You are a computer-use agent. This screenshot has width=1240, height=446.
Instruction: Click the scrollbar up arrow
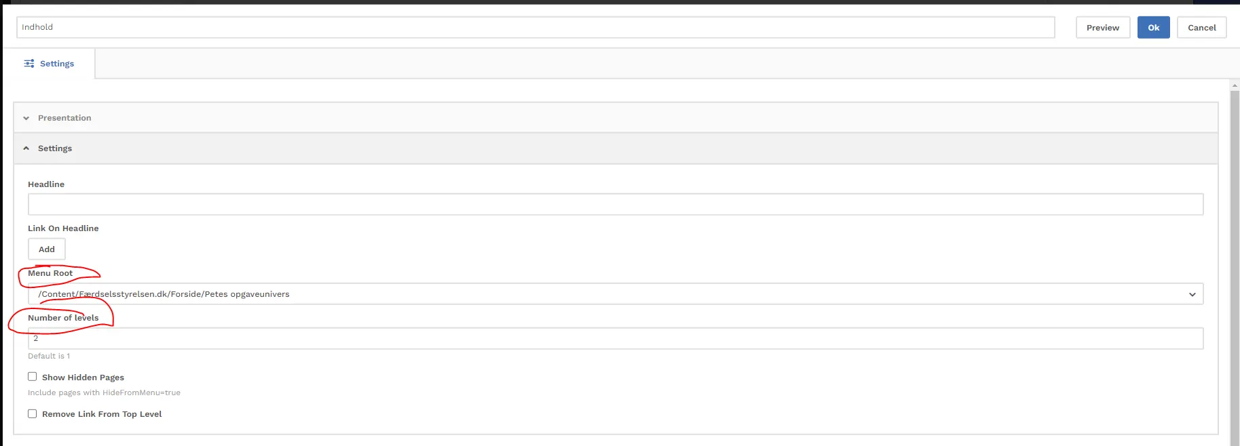point(1235,85)
